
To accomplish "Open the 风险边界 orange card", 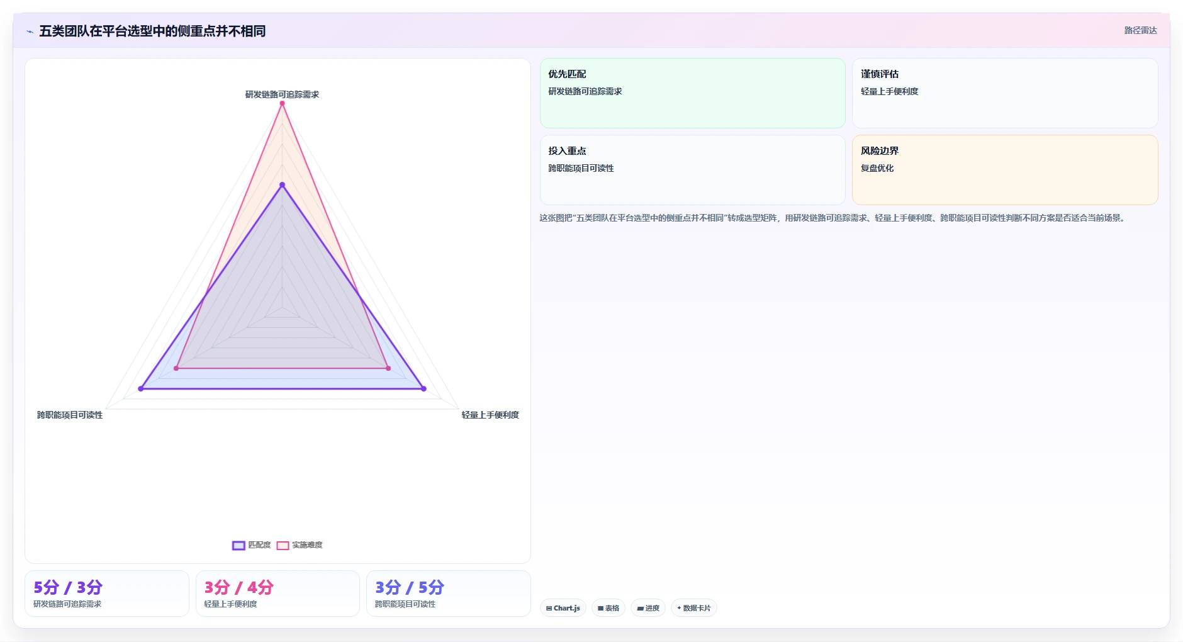I will [x=1005, y=170].
